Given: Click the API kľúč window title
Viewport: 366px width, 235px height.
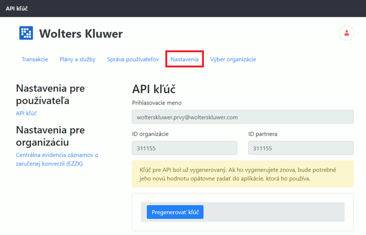Looking at the screenshot, I should [x=17, y=8].
